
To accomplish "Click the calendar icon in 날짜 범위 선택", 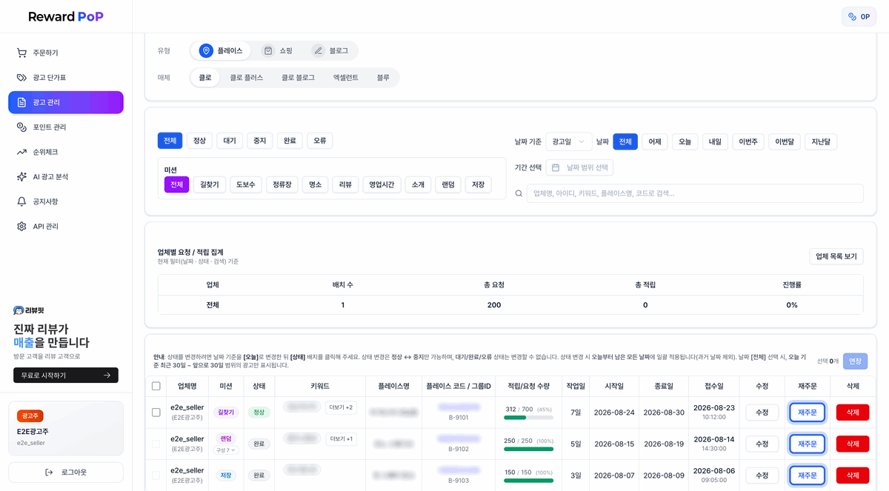I will 556,168.
